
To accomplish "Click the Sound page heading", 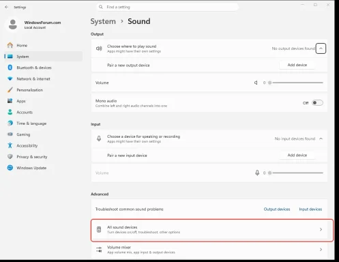I will (139, 21).
